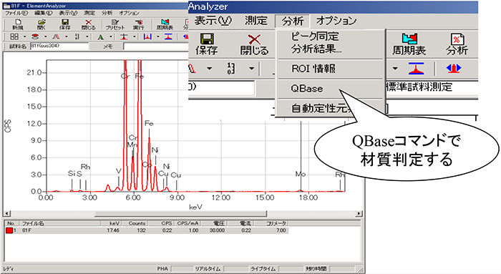Click the Counts column header

(135, 223)
